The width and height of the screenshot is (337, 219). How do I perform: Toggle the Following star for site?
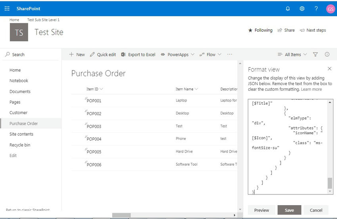pyautogui.click(x=260, y=30)
